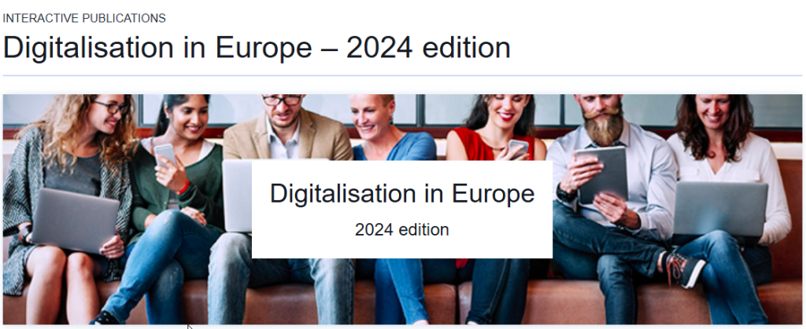
Task: Click the bearded man's grey sneaker
Action: 684,268
